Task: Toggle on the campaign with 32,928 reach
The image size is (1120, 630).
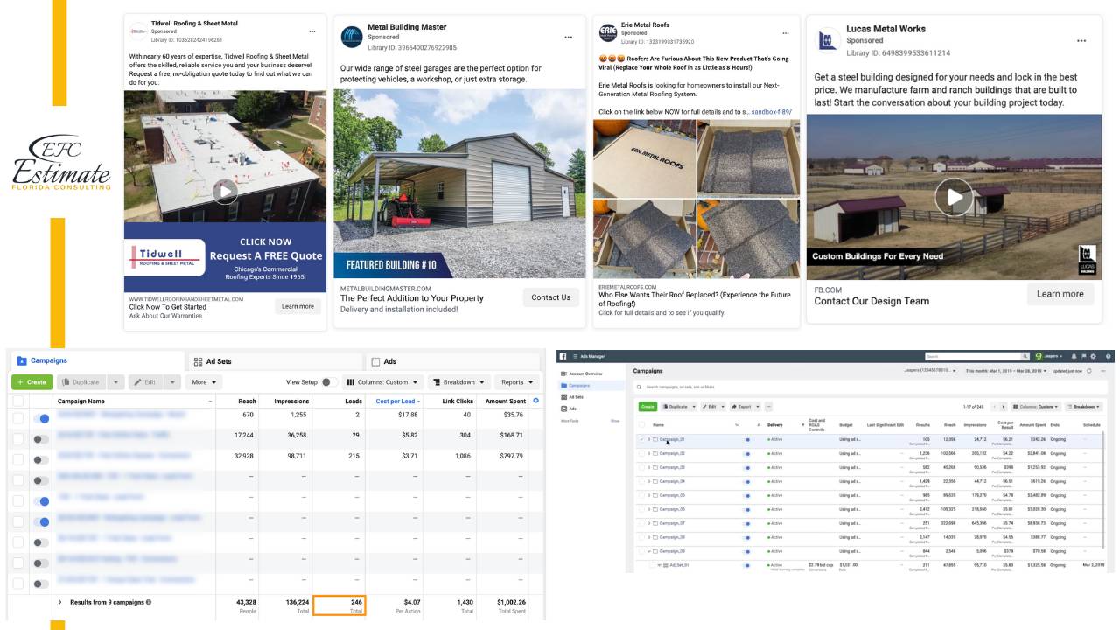Action: 41,459
